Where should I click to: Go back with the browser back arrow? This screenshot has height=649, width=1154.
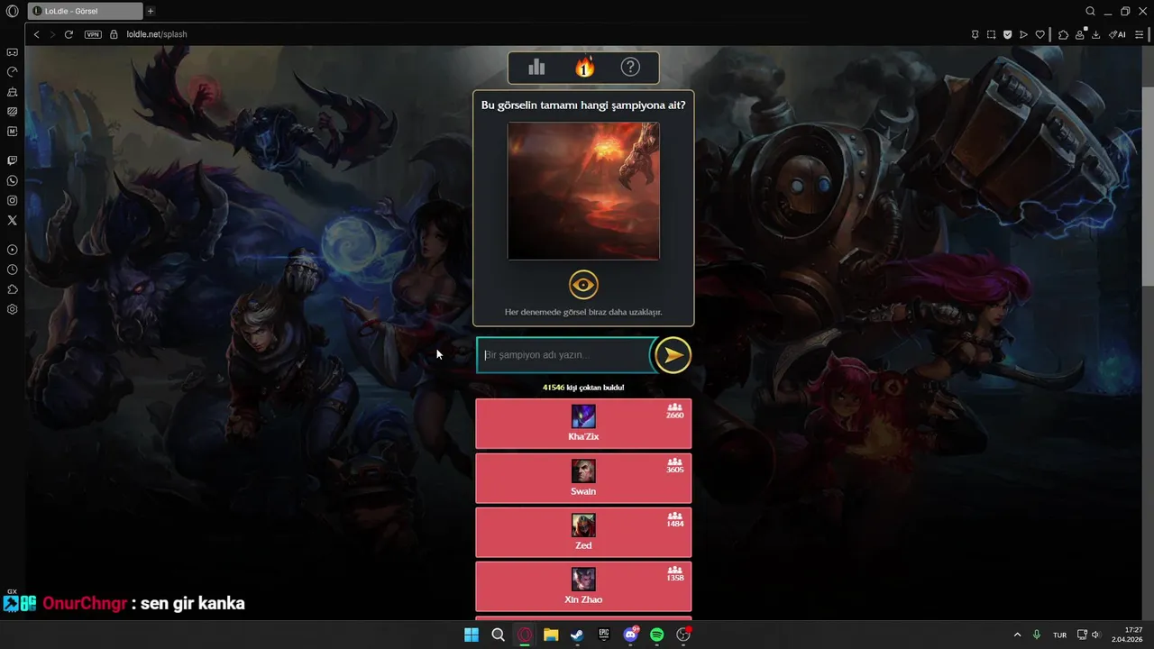(36, 34)
